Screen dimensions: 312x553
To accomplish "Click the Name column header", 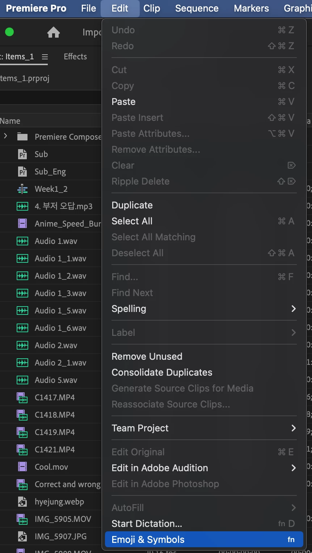I will 10,121.
